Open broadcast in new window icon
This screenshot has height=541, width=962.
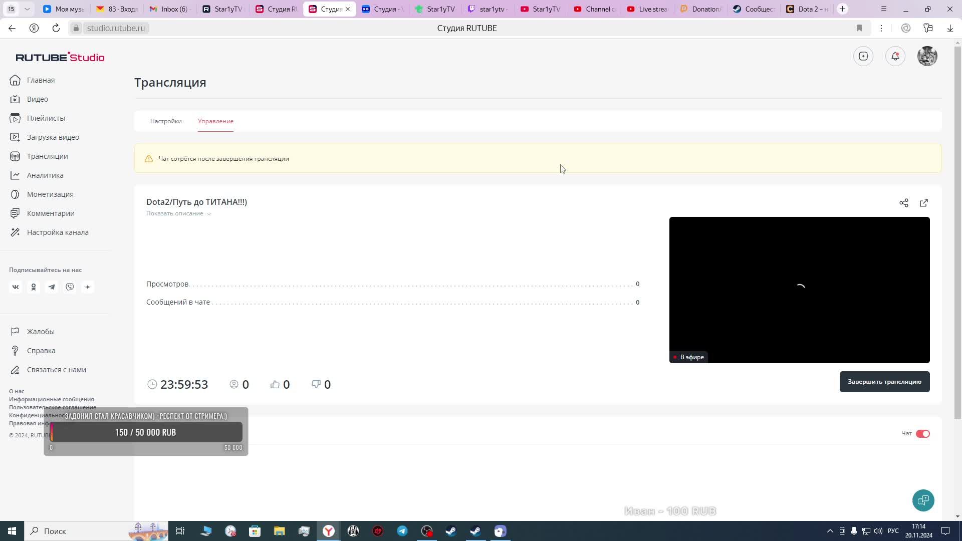coord(924,203)
